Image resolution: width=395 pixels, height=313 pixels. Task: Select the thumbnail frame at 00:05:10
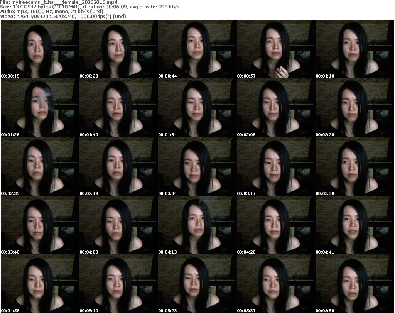pos(119,284)
